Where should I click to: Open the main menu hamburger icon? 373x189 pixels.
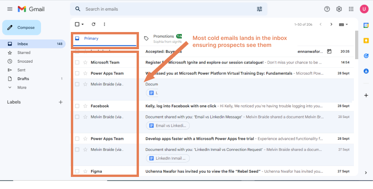tap(10, 9)
